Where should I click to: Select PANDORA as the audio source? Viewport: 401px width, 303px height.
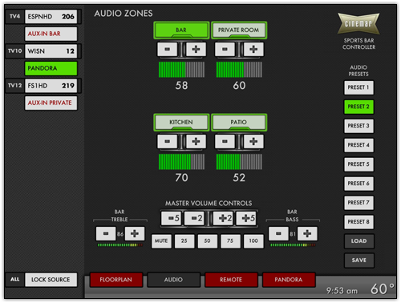(51, 68)
